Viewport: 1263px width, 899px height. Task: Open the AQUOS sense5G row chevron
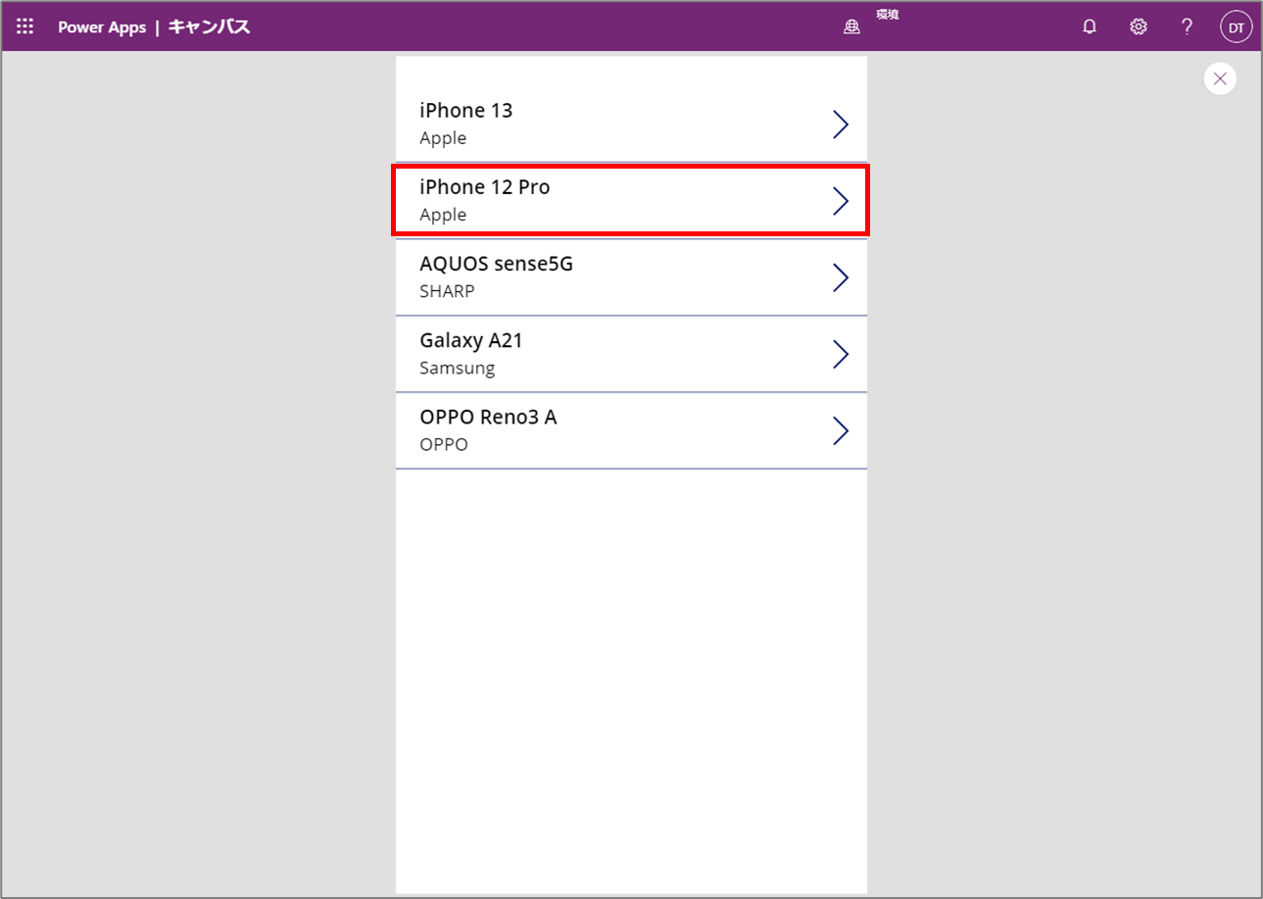coord(840,277)
